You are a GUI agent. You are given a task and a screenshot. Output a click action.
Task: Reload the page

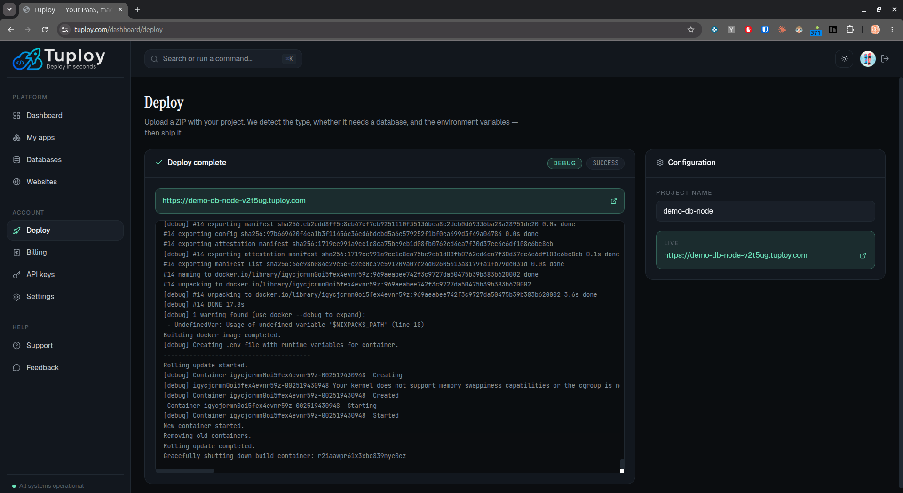click(45, 30)
